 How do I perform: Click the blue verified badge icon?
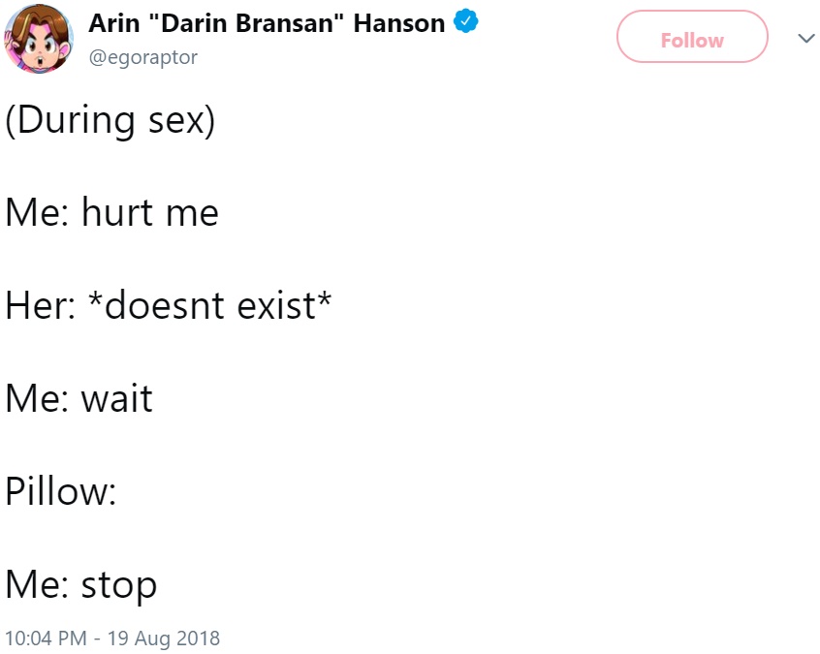tap(465, 22)
